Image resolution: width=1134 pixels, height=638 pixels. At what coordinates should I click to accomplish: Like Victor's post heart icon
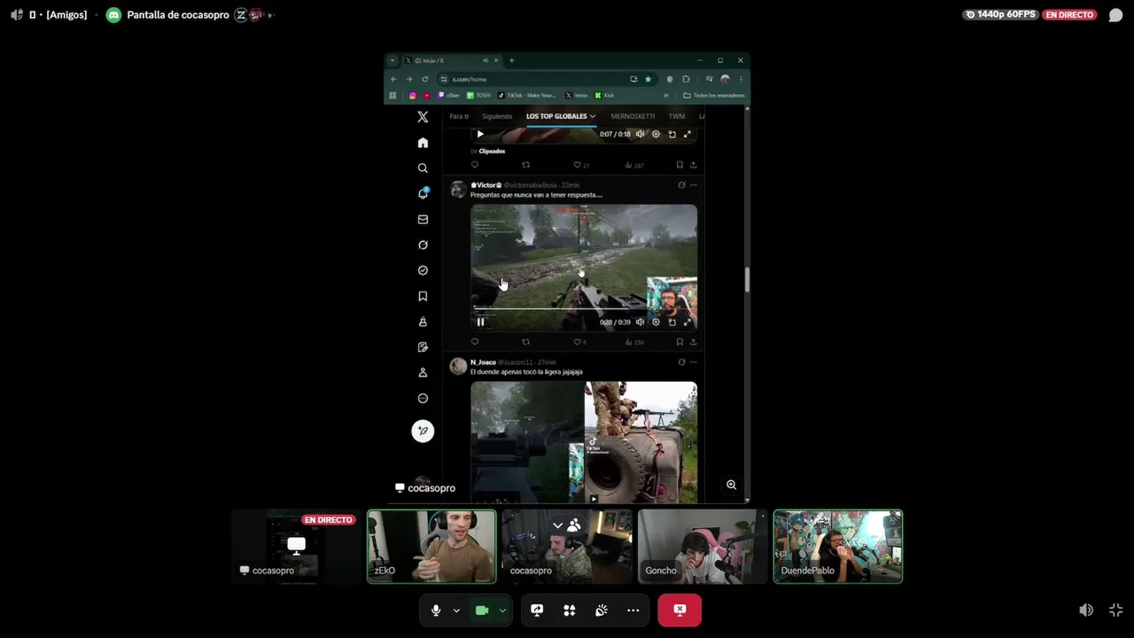(577, 342)
